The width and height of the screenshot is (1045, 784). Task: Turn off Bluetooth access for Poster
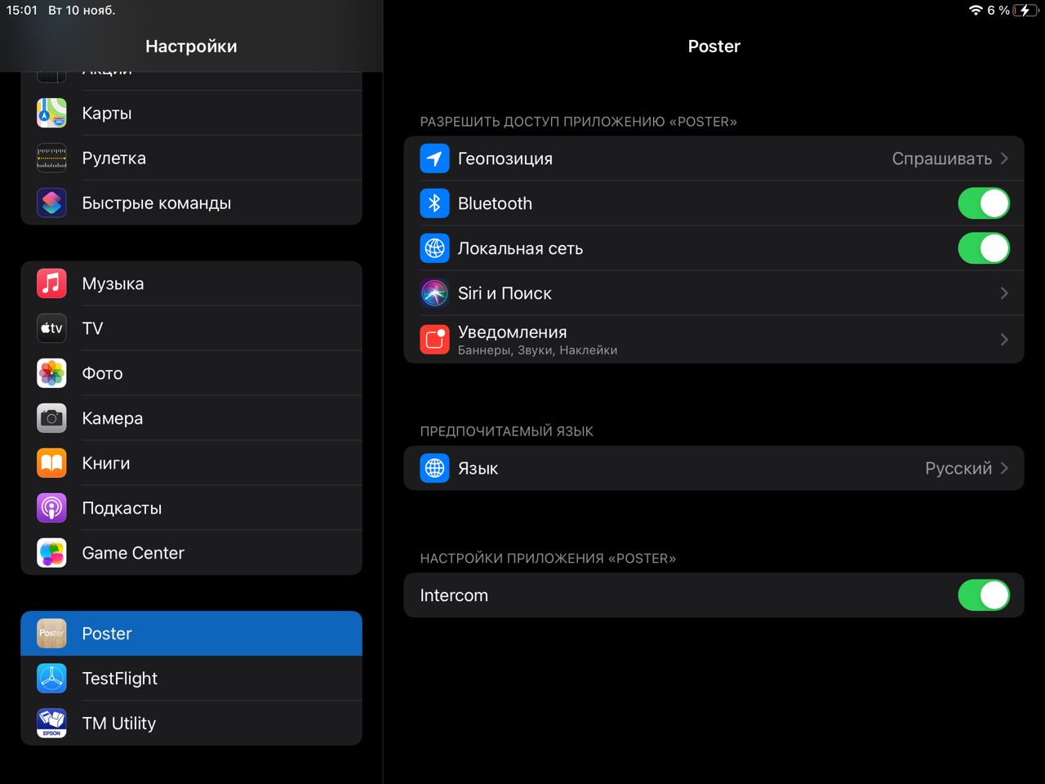[x=984, y=203]
